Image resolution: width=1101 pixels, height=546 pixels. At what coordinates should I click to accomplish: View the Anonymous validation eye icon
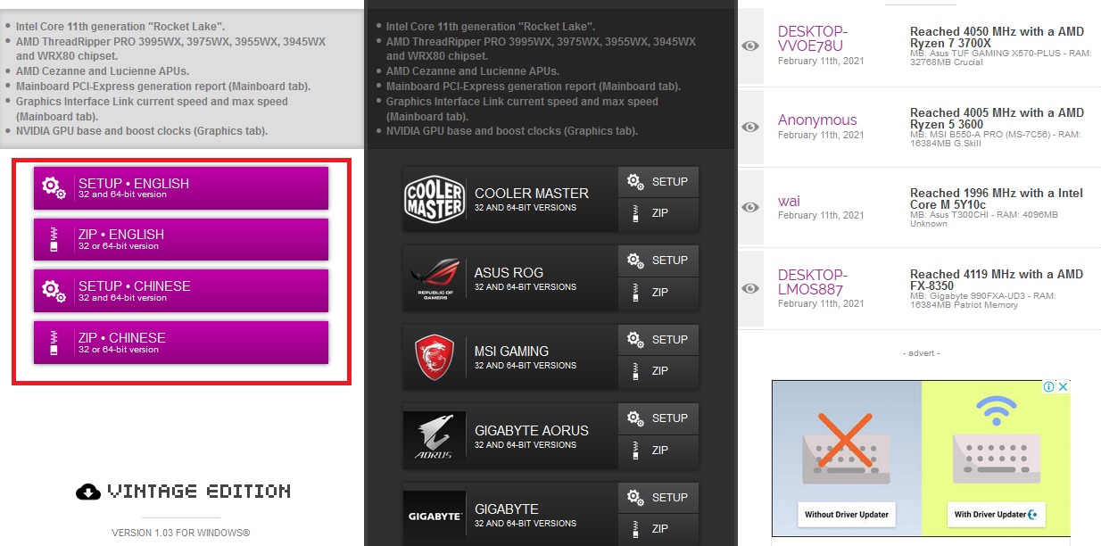751,127
